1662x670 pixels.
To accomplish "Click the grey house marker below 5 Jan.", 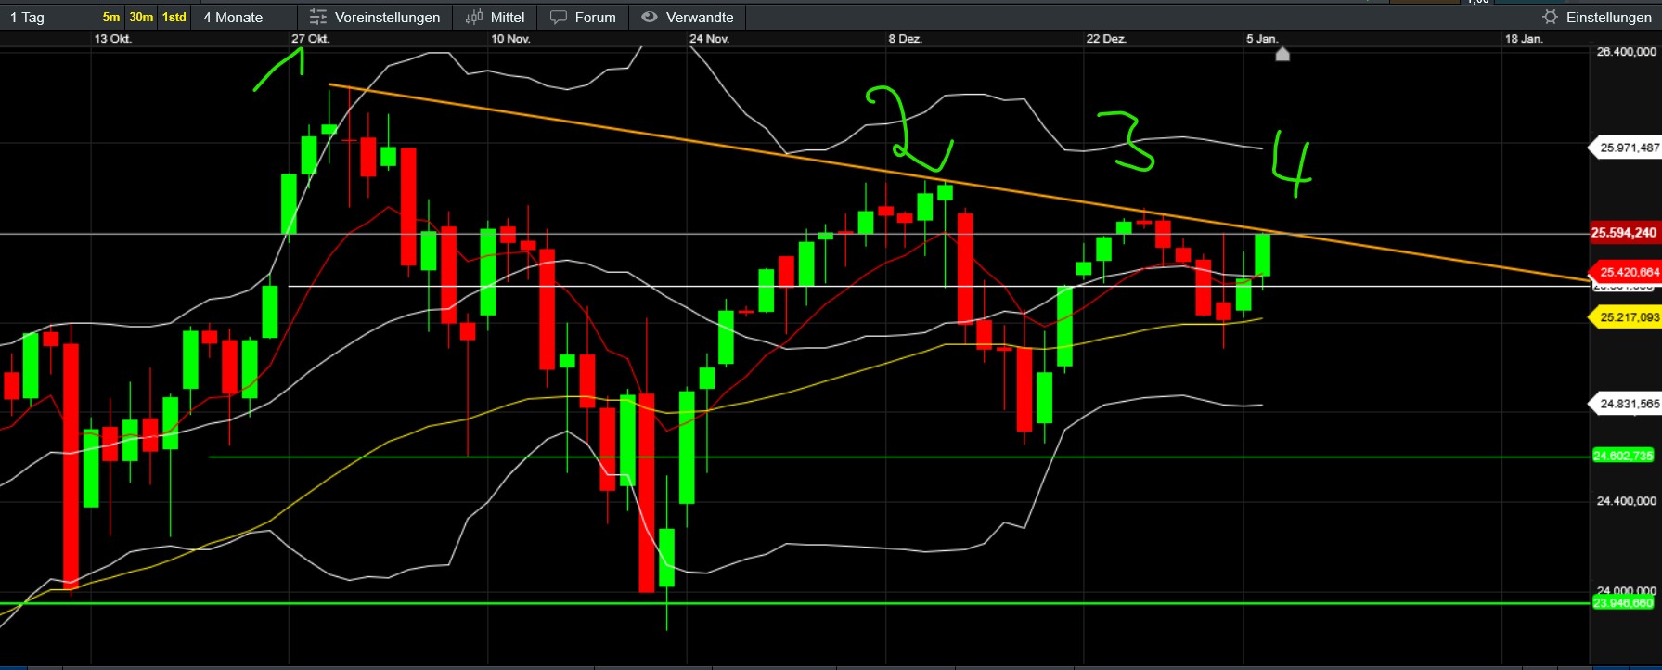I will pyautogui.click(x=1282, y=54).
